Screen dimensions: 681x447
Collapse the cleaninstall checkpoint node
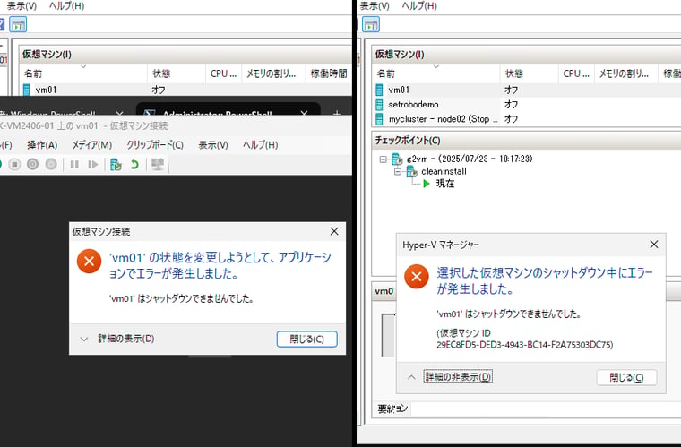pyautogui.click(x=398, y=172)
